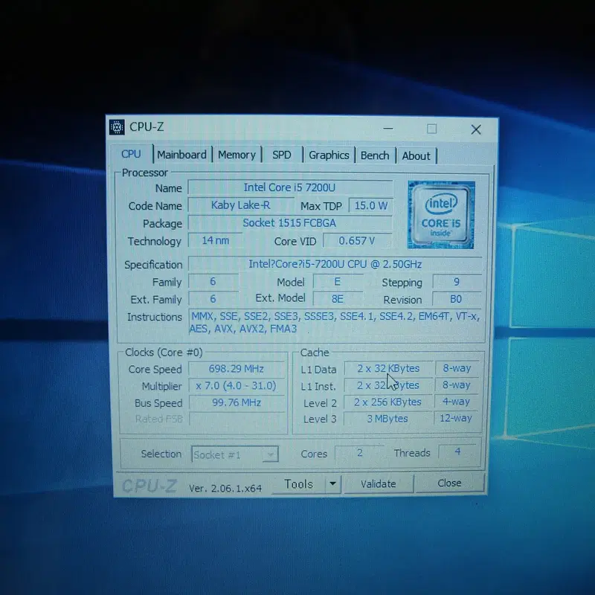Click the Specification field i5-7200U CPU @ 2.50GHz
Viewport: 595px width, 595px height.
[x=335, y=264]
